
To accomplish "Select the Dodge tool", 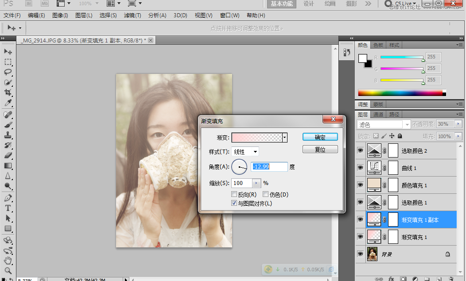I will (8, 186).
